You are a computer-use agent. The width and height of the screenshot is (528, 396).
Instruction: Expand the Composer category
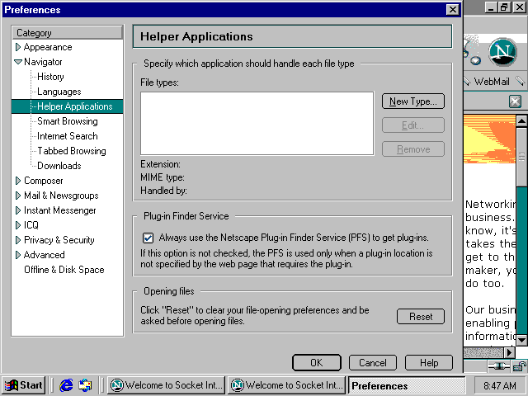click(18, 181)
